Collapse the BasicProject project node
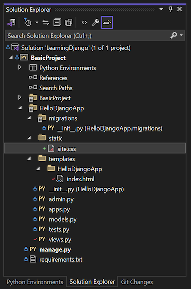This screenshot has height=289, width=191. 11,58
